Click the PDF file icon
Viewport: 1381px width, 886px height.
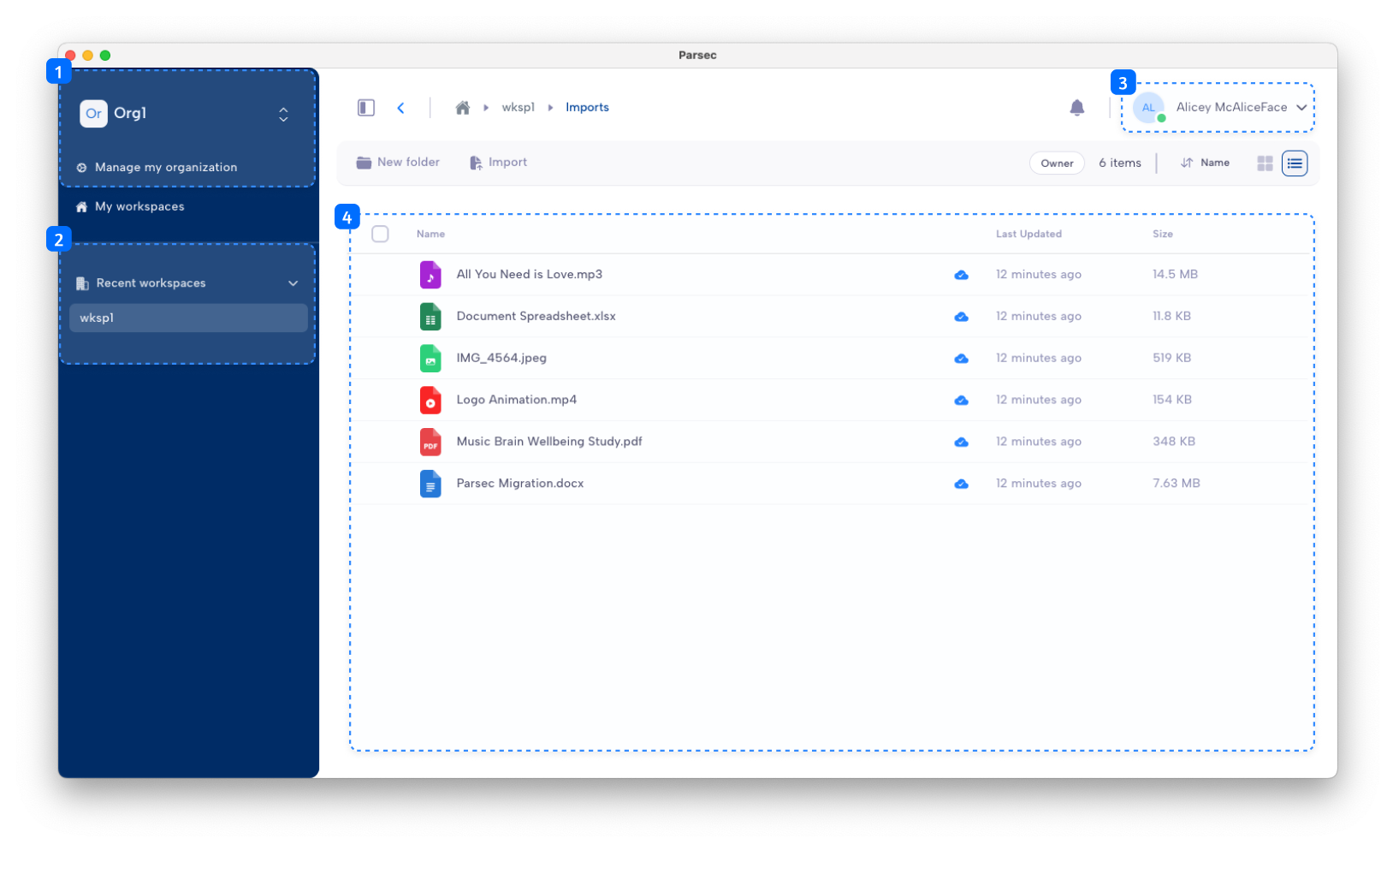click(430, 443)
